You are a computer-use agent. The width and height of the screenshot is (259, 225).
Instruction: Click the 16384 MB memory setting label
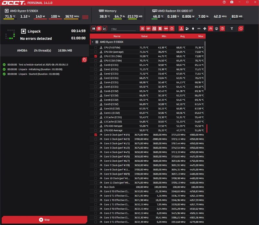click(x=65, y=50)
